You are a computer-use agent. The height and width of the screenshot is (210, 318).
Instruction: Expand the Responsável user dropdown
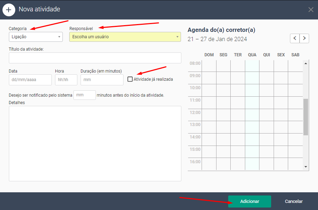click(x=125, y=37)
